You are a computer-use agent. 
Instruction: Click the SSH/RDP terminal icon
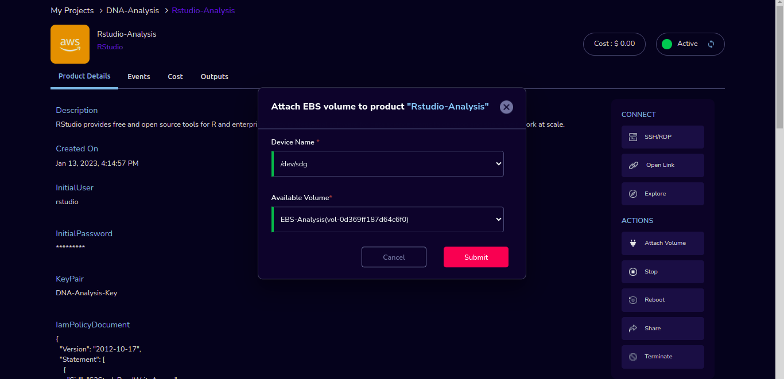(x=633, y=137)
